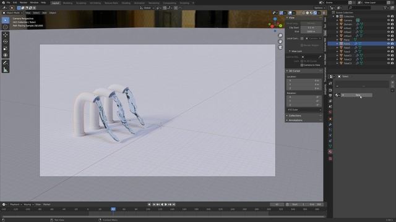Open the Render menu

coord(24,2)
